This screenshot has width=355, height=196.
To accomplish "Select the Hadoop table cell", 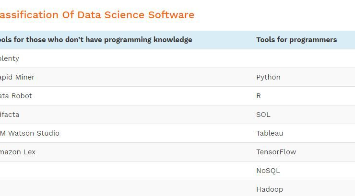I will tap(270, 189).
